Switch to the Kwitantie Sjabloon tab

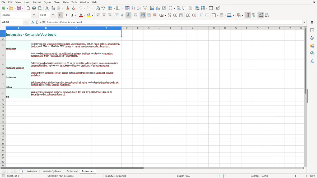click(x=52, y=171)
